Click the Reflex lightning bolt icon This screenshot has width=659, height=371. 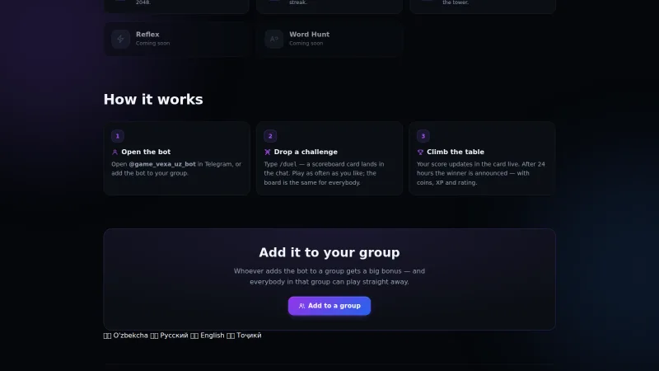[x=120, y=39]
